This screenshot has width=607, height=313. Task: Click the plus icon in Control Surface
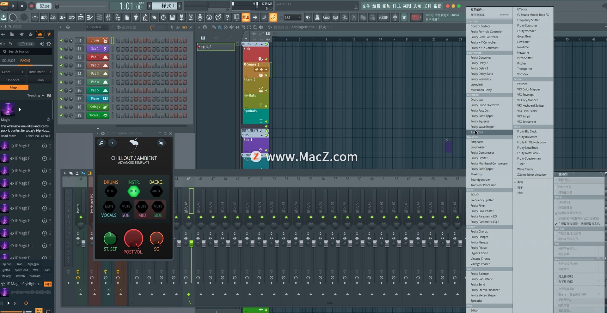[112, 143]
